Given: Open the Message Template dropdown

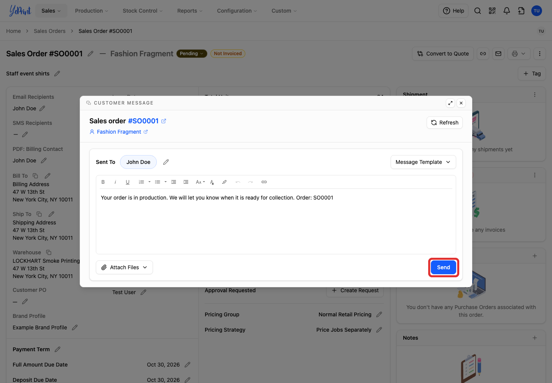Looking at the screenshot, I should point(423,162).
